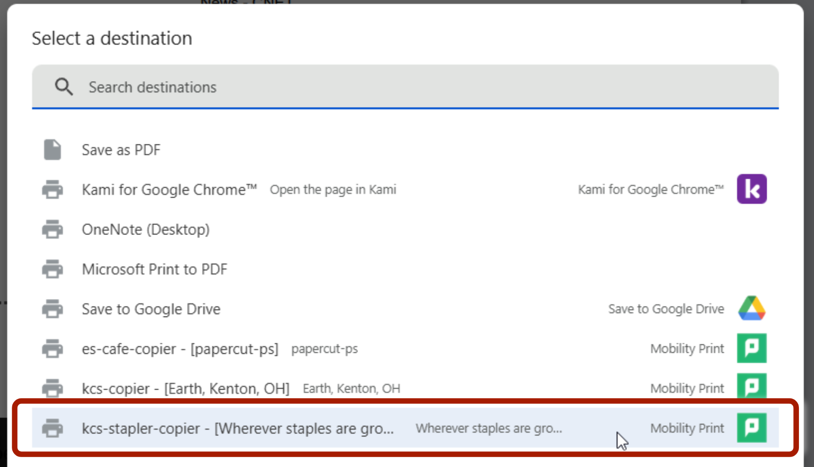Select es-cafe-copier - [papercut-ps] printer

point(180,349)
